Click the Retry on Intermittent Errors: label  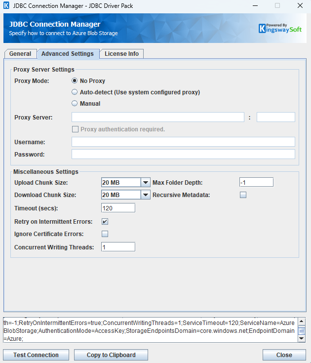pos(53,222)
